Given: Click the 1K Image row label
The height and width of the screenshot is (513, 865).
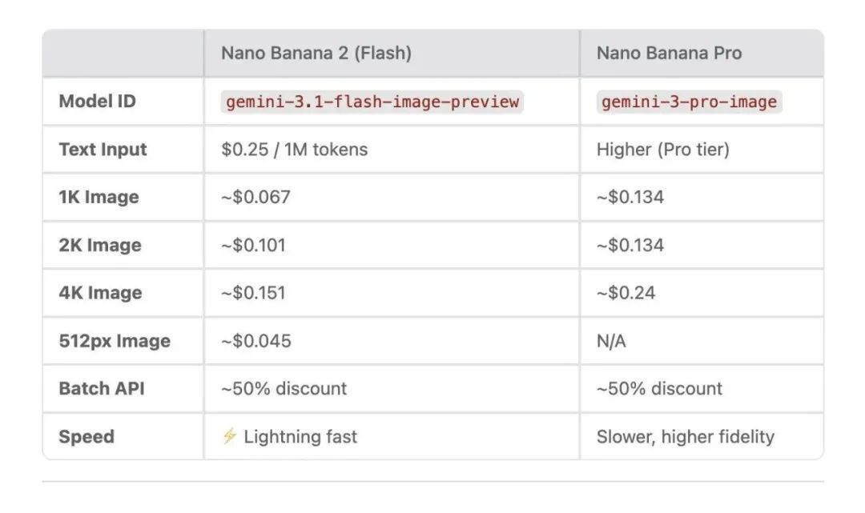Looking at the screenshot, I should click(99, 197).
